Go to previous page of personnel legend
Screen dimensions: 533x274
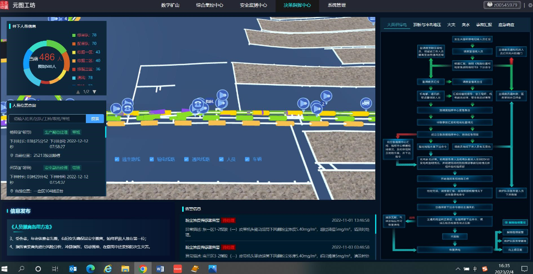[x=78, y=92]
